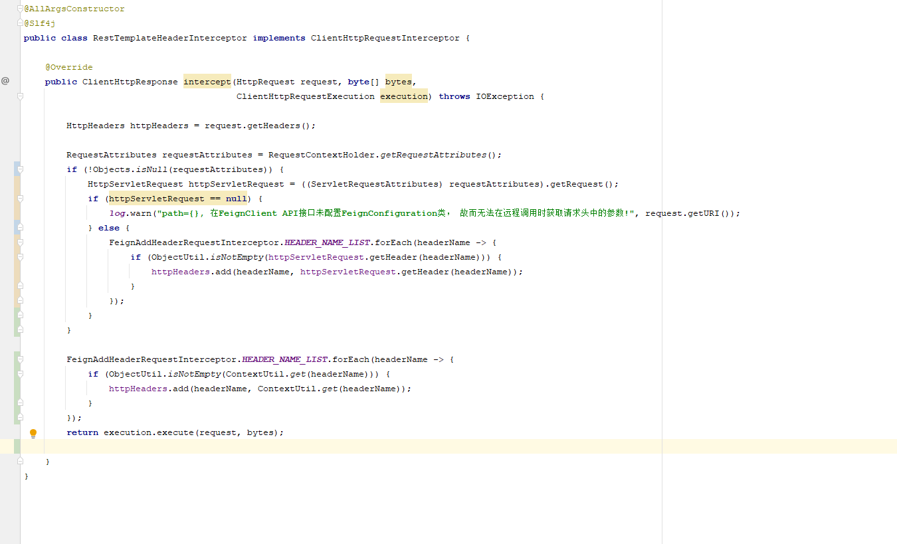Click the yellow intention light bulb icon

click(33, 432)
